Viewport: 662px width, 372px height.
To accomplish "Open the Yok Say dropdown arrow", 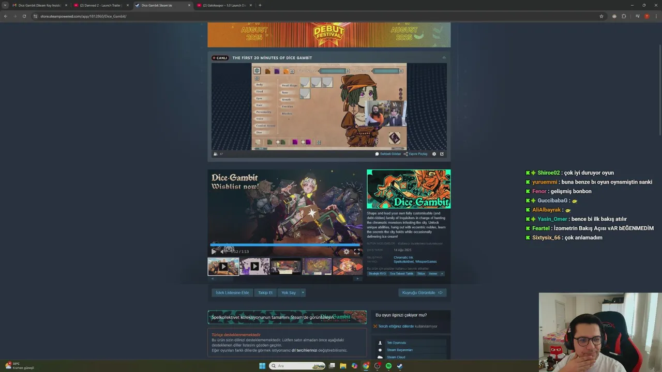I will point(303,292).
